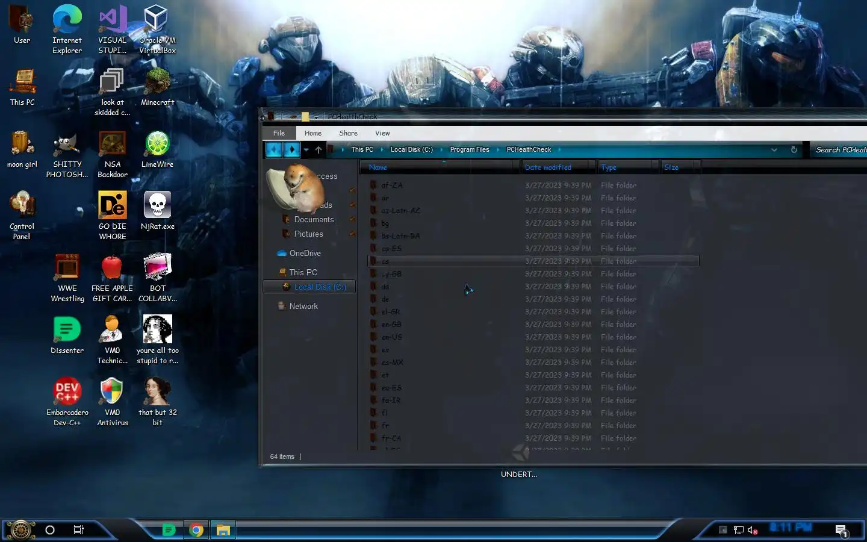Open Documents in the navigation pane

tap(314, 220)
